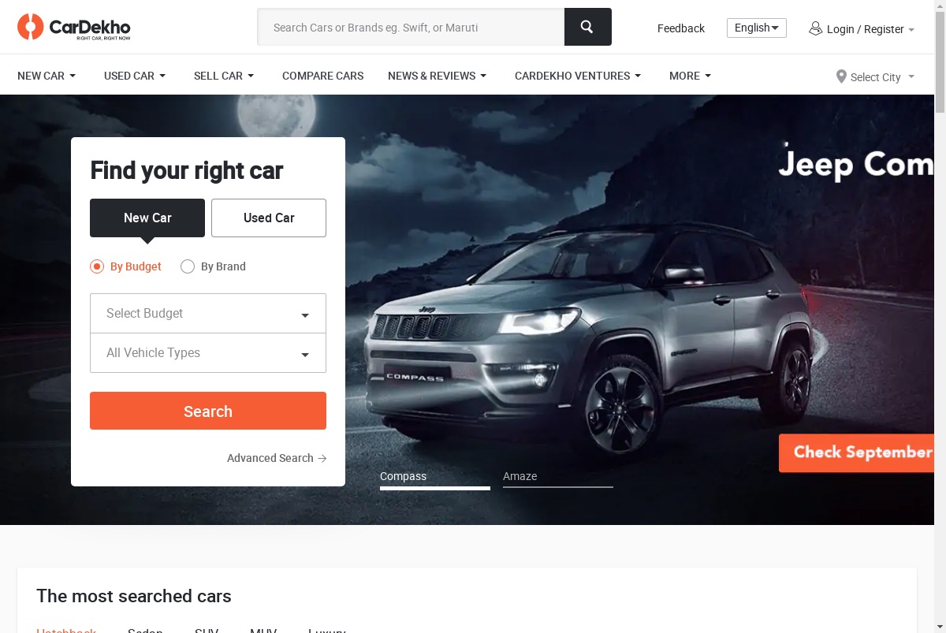Click the All Vehicle Types caret arrow
Image resolution: width=946 pixels, height=633 pixels.
point(305,355)
